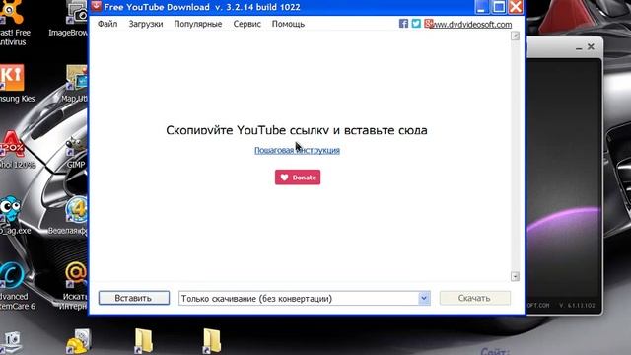Open the Популярные menu
The width and height of the screenshot is (631, 355).
click(x=197, y=24)
